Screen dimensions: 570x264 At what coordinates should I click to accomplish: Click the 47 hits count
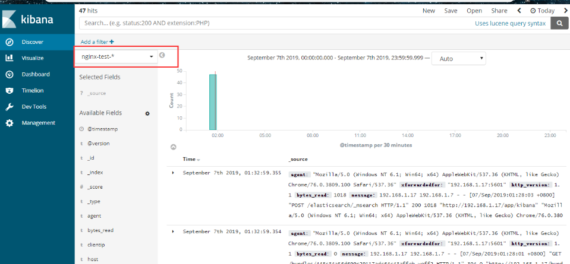pyautogui.click(x=89, y=11)
